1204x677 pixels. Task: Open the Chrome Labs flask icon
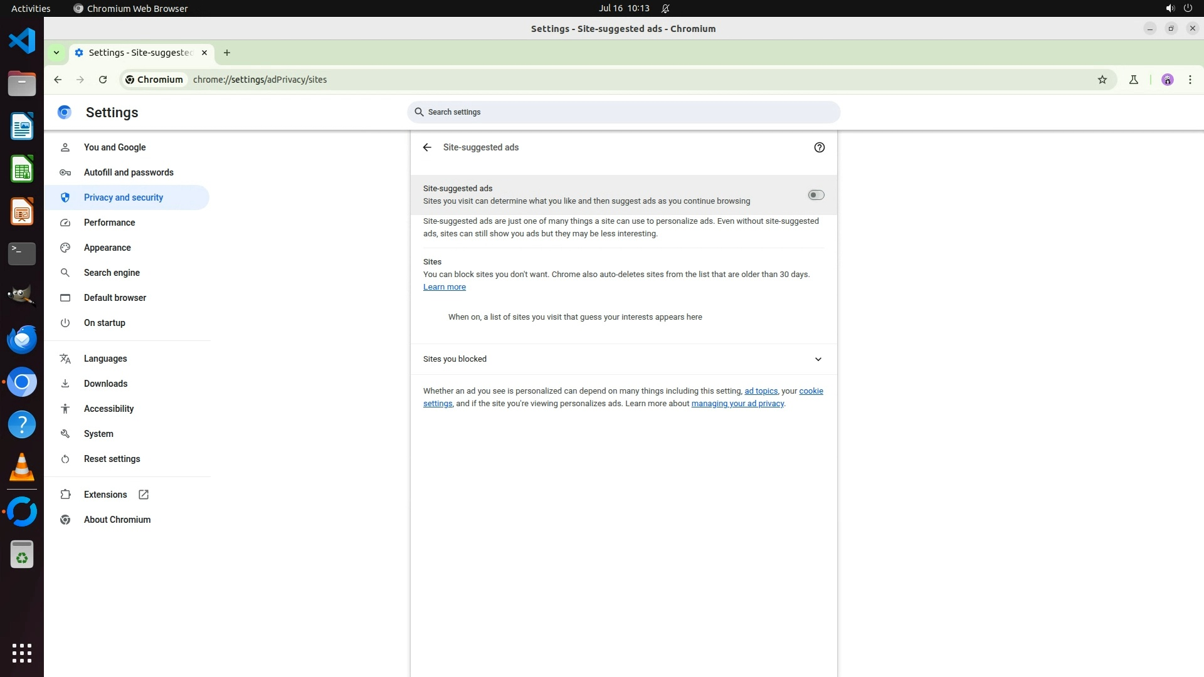tap(1133, 80)
